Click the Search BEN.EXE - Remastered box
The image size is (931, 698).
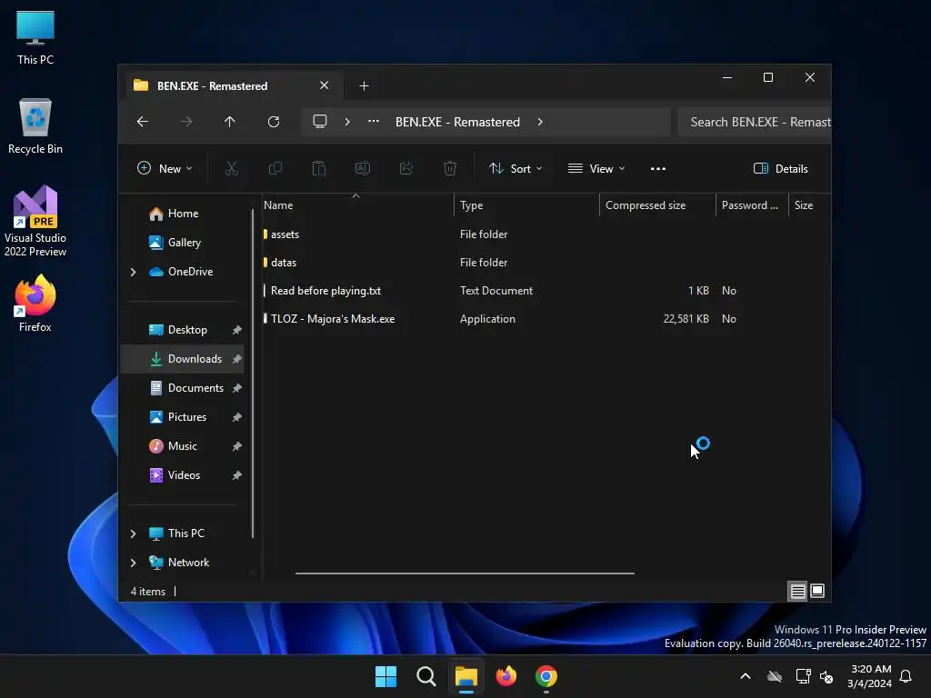754,122
